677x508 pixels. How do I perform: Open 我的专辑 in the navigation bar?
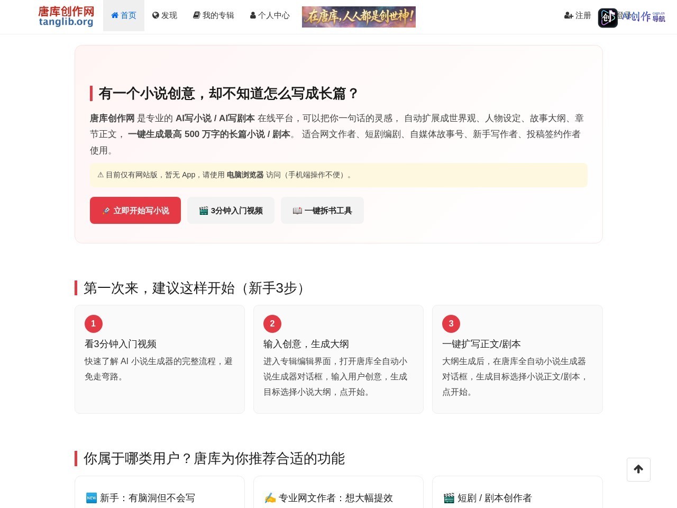[214, 15]
